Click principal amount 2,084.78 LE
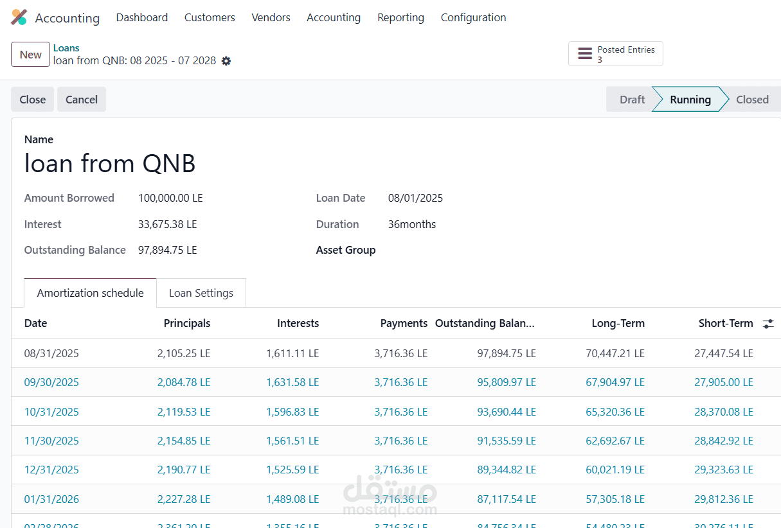Viewport: 781px width, 528px height. pyautogui.click(x=184, y=382)
